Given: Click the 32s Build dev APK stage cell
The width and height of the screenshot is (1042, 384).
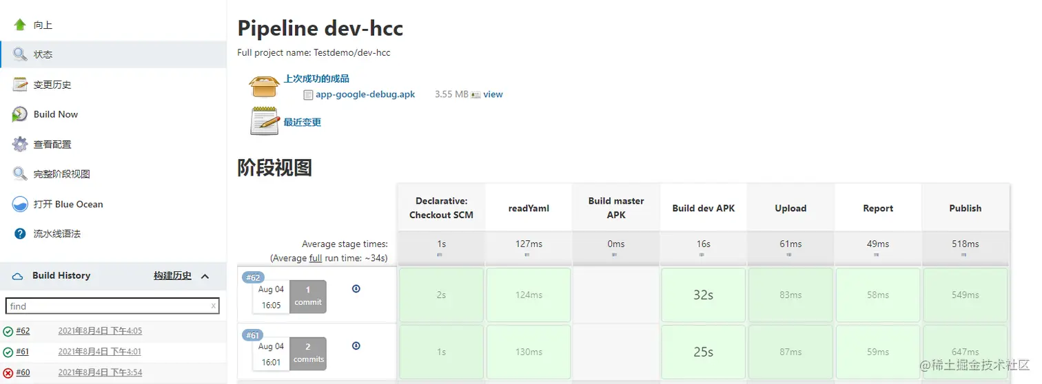Looking at the screenshot, I should tap(703, 295).
